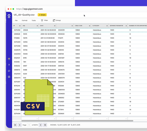Viewport: 147px width, 131px height.
Task: Select row number 4064135
Action: coord(17,106)
